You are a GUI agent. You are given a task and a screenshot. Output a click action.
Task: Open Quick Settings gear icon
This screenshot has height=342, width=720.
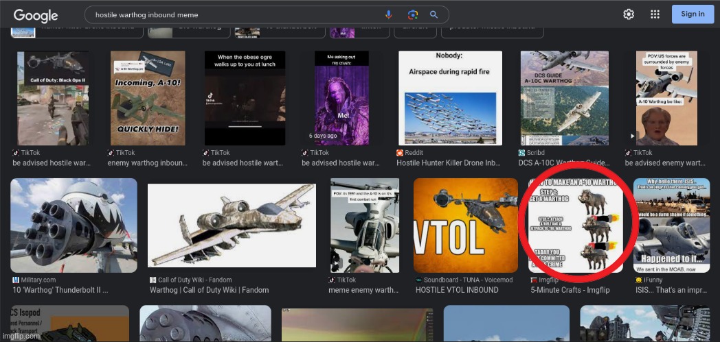tap(629, 14)
